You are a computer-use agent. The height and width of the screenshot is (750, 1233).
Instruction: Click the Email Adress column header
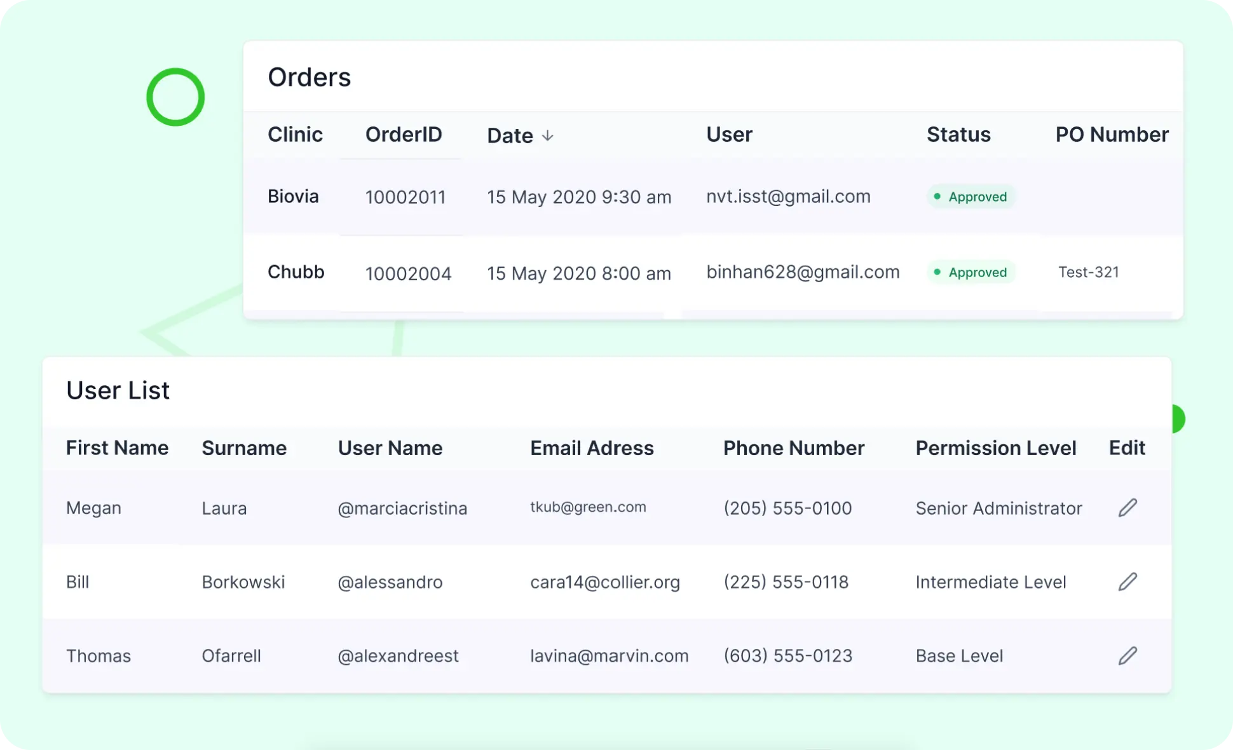tap(592, 448)
